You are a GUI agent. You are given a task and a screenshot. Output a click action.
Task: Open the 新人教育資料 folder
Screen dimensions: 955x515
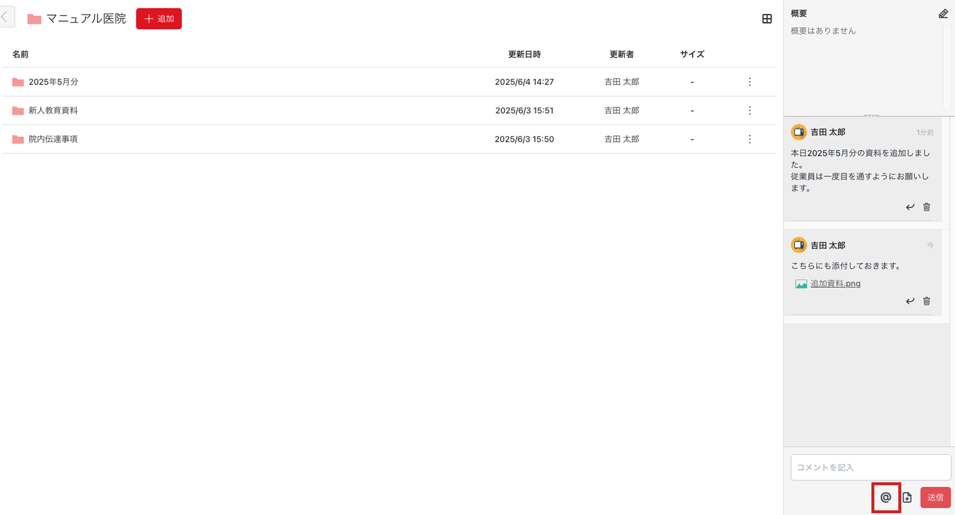(x=53, y=110)
